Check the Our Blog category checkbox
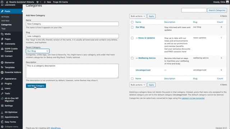This screenshot has width=230, height=129. pos(132,27)
